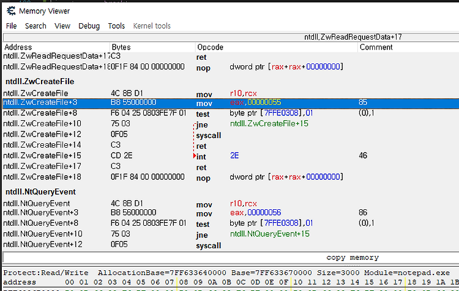
Task: Click the ntdll.NtQueryEvent bold section label
Action: 40,192
